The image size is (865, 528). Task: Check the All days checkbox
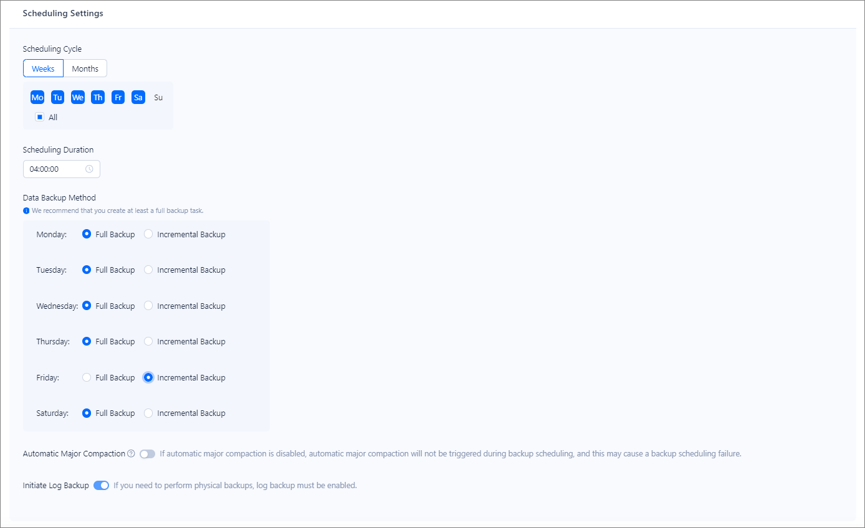(x=40, y=117)
